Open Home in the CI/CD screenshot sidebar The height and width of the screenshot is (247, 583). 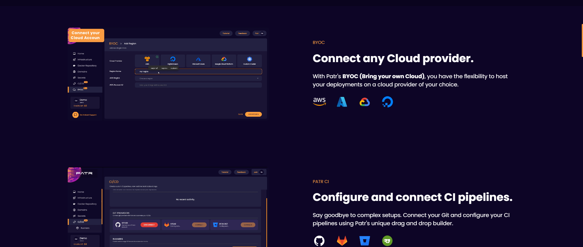[78, 192]
